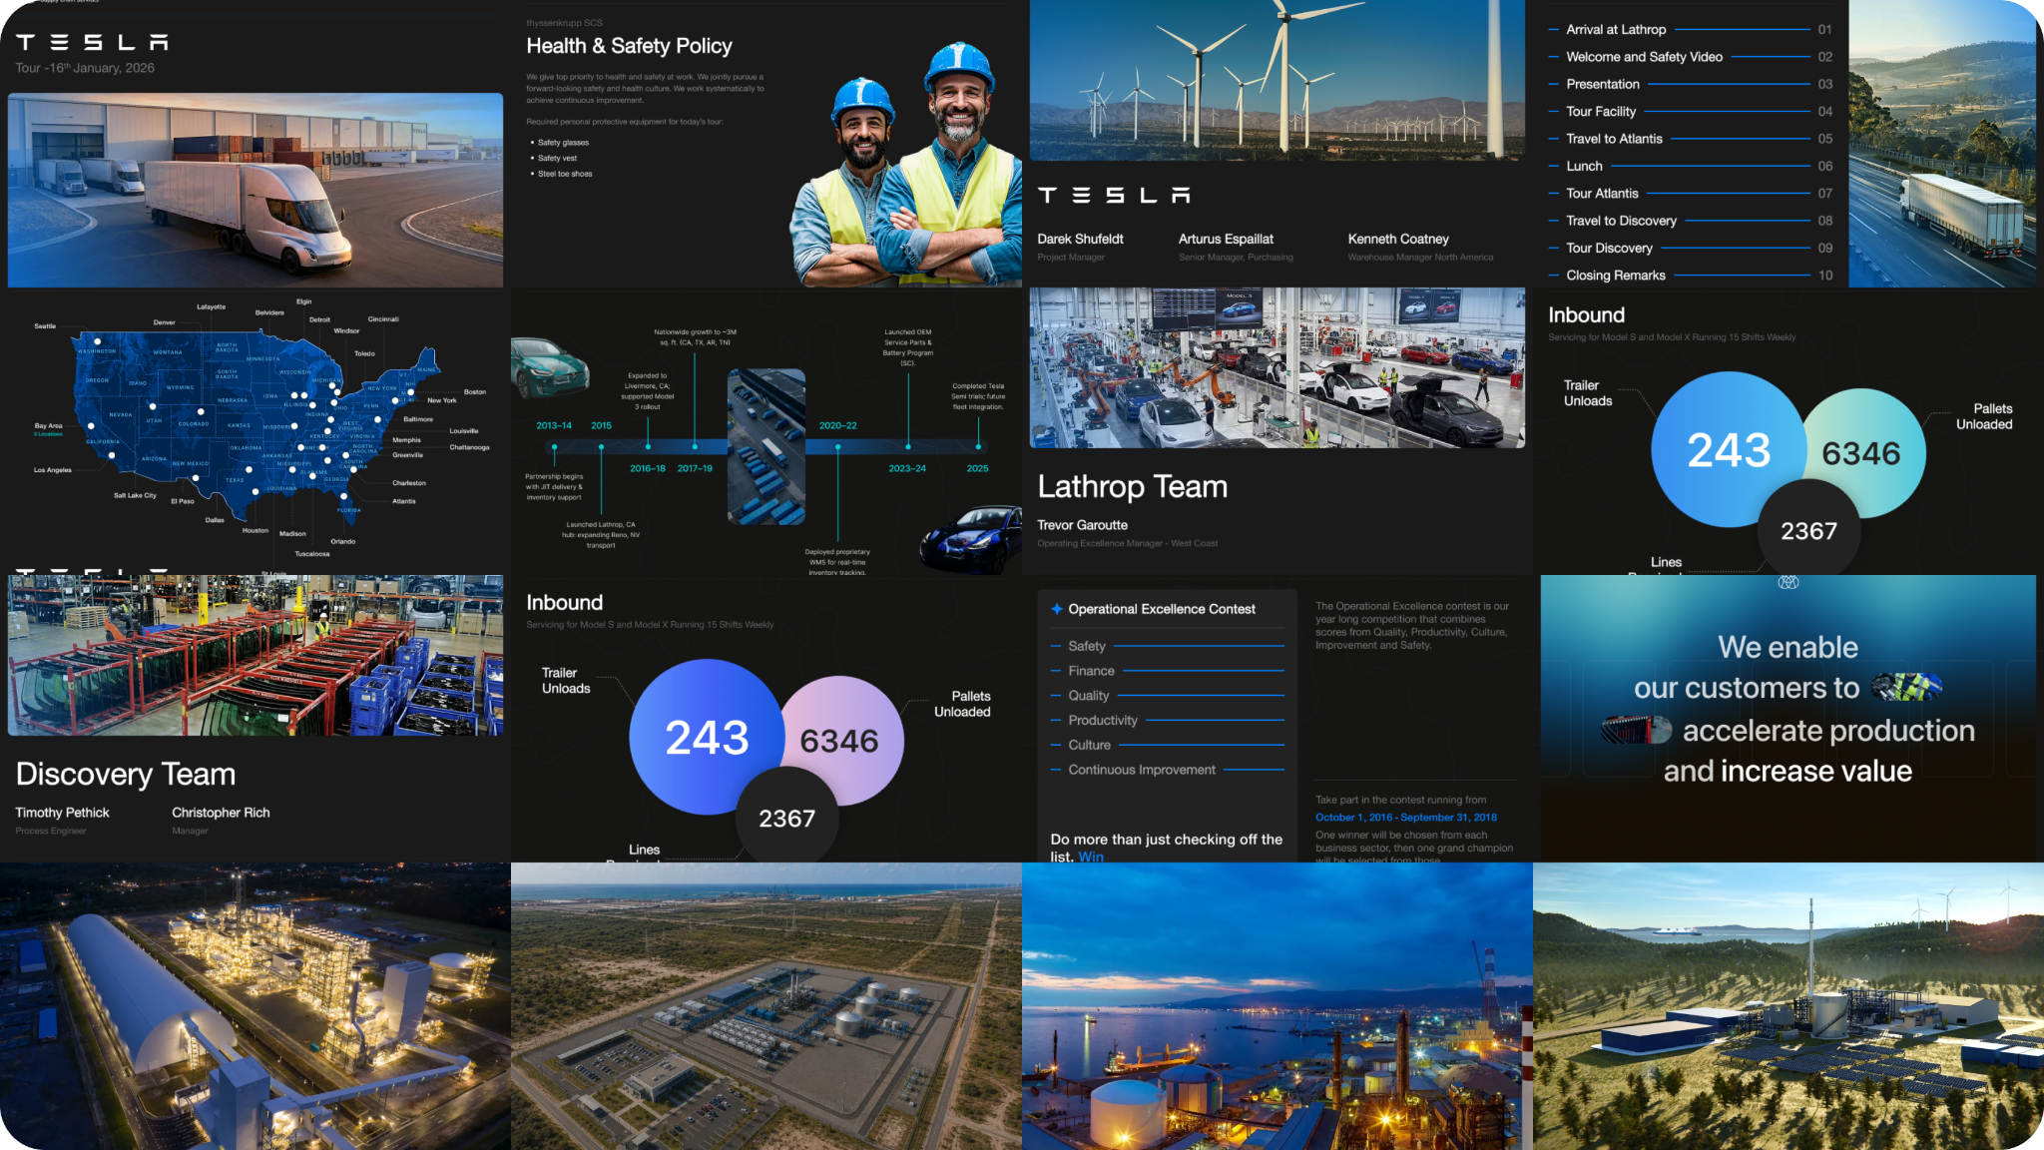Click the Tesla logo above the tour date
This screenshot has height=1150, width=2044.
point(92,42)
